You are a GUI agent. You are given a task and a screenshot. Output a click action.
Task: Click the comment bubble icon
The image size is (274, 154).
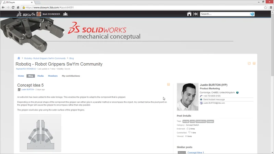189,132
